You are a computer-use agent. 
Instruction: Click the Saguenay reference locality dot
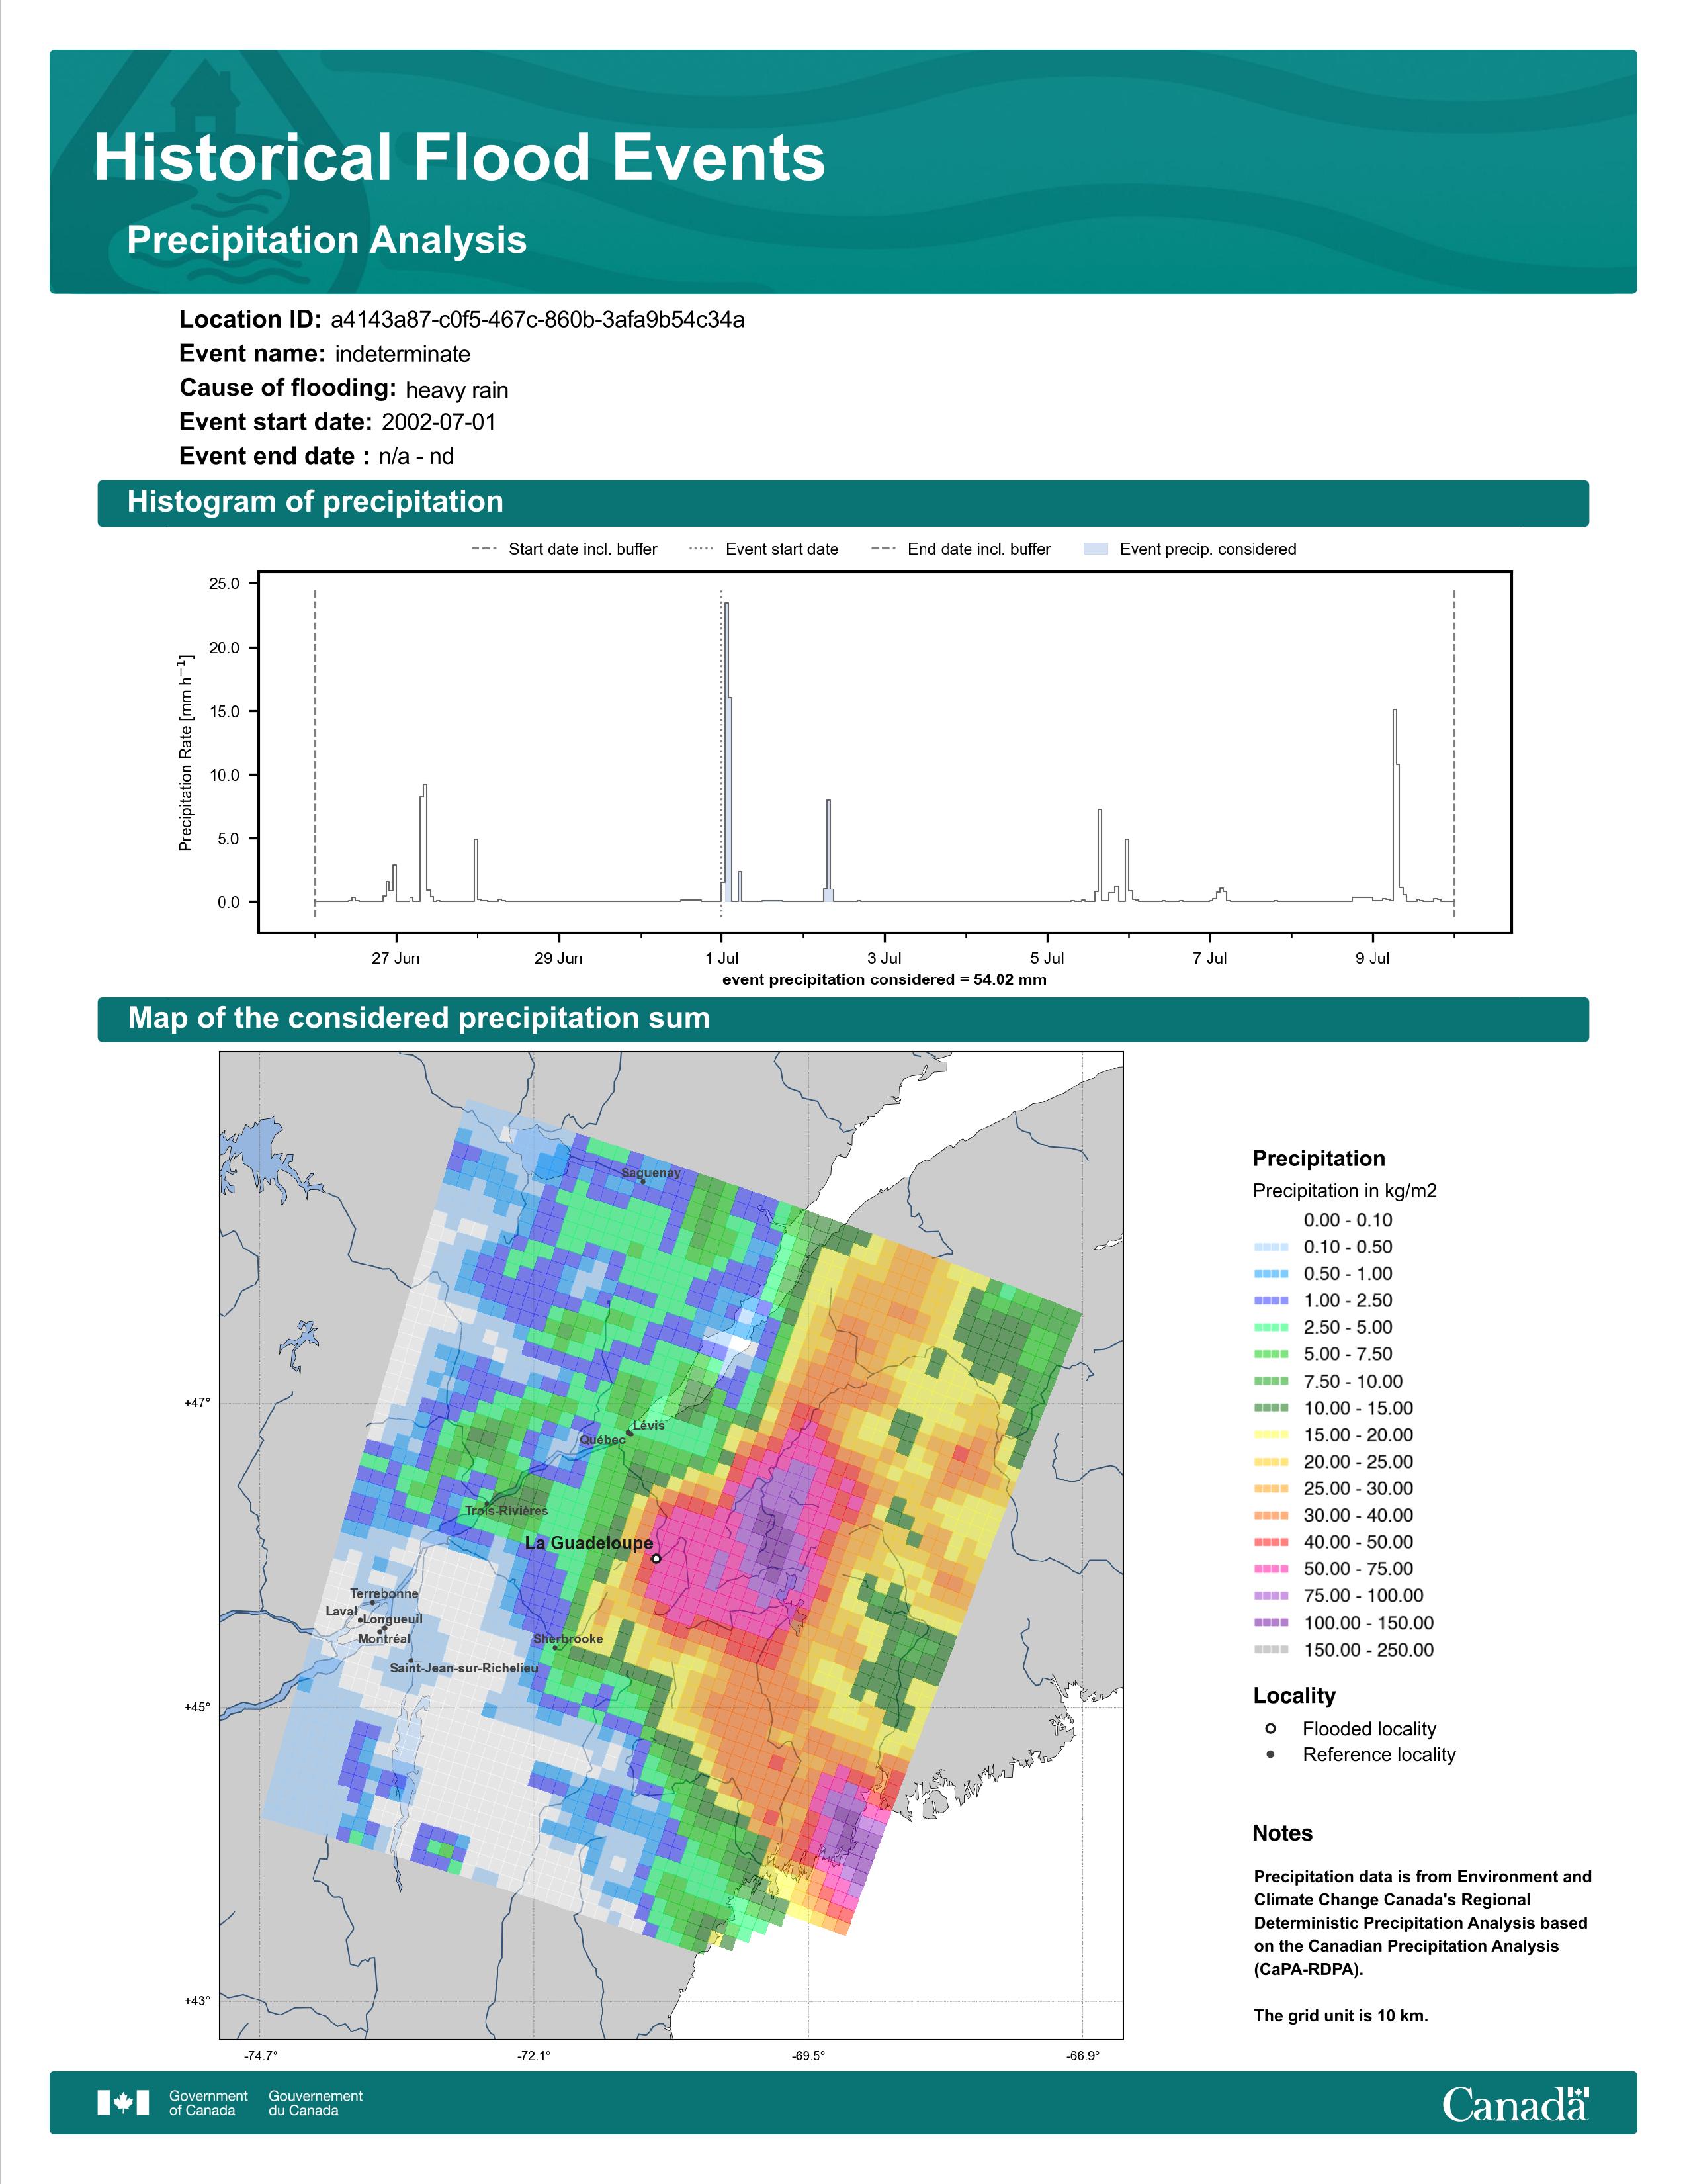click(642, 1181)
